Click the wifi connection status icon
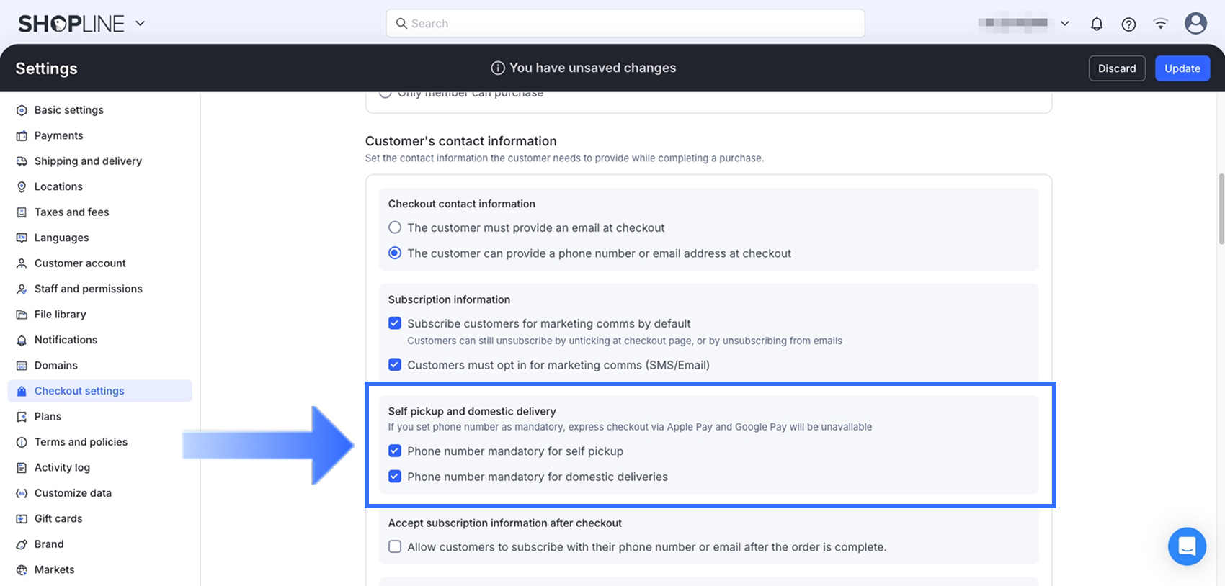This screenshot has width=1225, height=586. pyautogui.click(x=1160, y=24)
